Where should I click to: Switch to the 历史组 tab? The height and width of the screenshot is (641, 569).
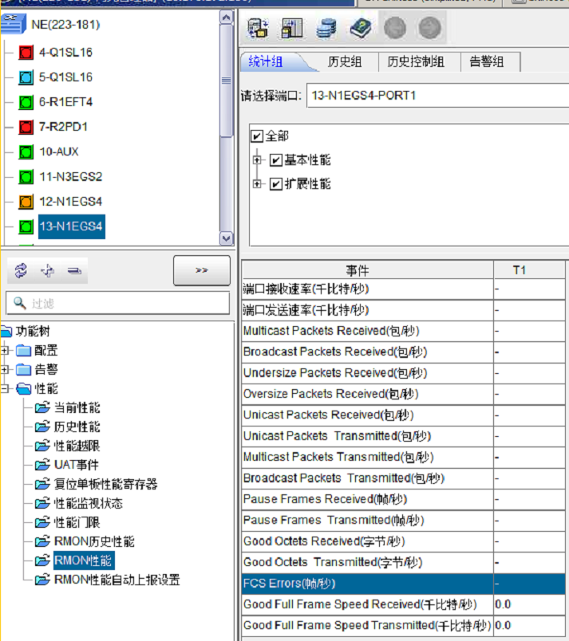(x=345, y=61)
